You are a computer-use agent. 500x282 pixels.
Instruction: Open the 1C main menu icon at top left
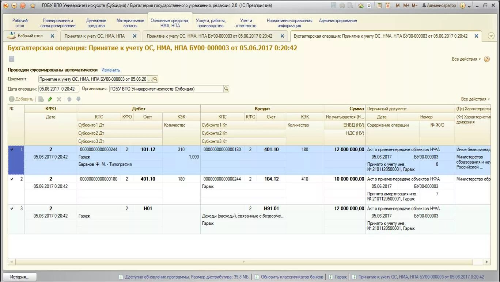coord(5,5)
